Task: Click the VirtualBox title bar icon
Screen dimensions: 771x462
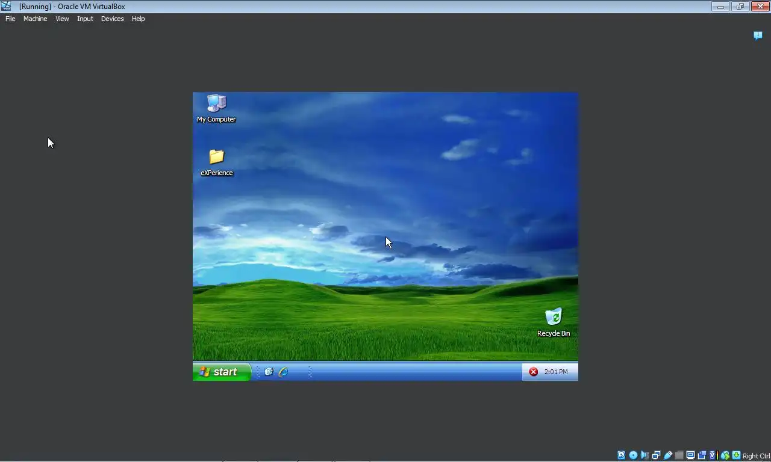Action: 6,6
